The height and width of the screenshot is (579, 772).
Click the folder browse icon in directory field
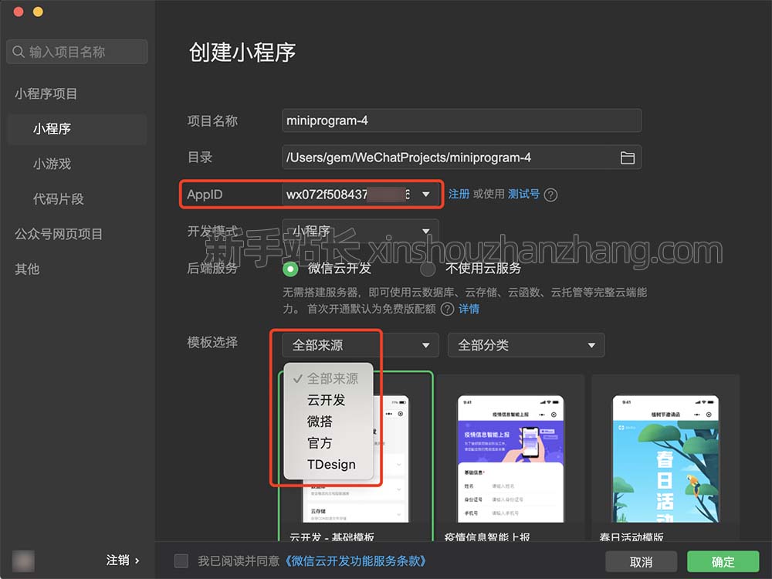627,157
